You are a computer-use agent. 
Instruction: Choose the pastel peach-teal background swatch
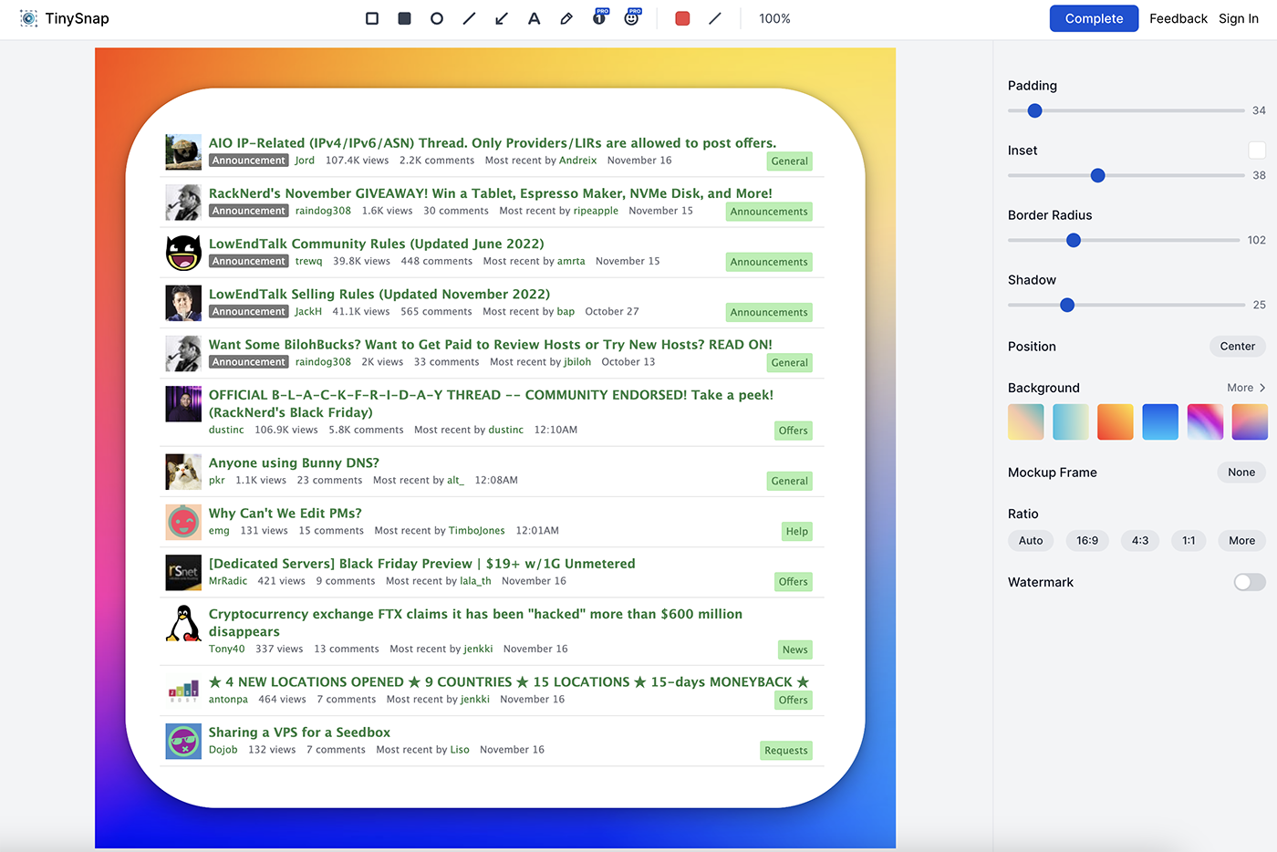1025,422
